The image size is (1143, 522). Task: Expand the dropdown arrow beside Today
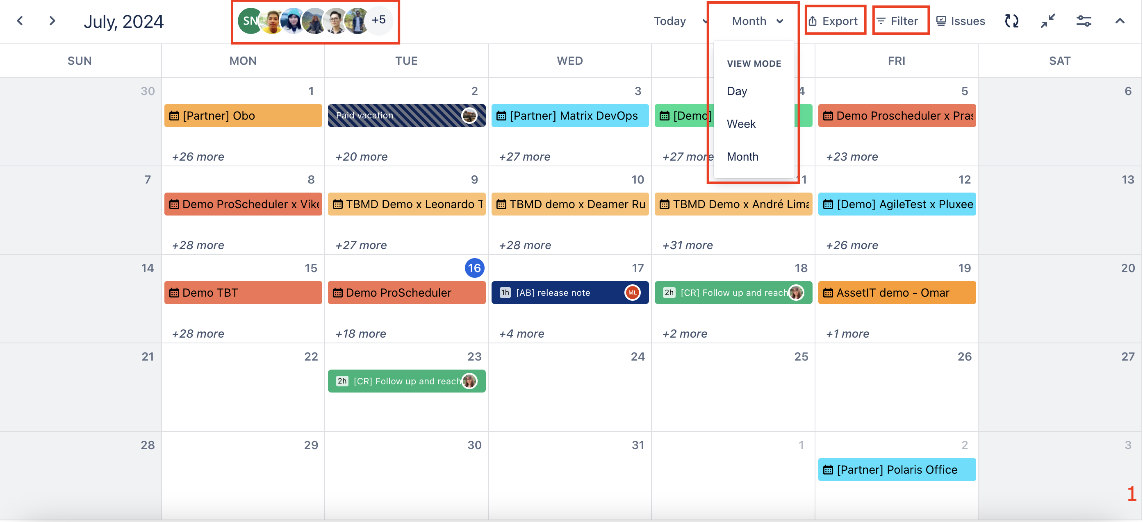705,21
